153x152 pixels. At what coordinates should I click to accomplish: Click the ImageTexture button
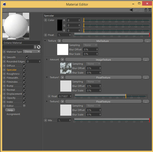[x=103, y=60]
